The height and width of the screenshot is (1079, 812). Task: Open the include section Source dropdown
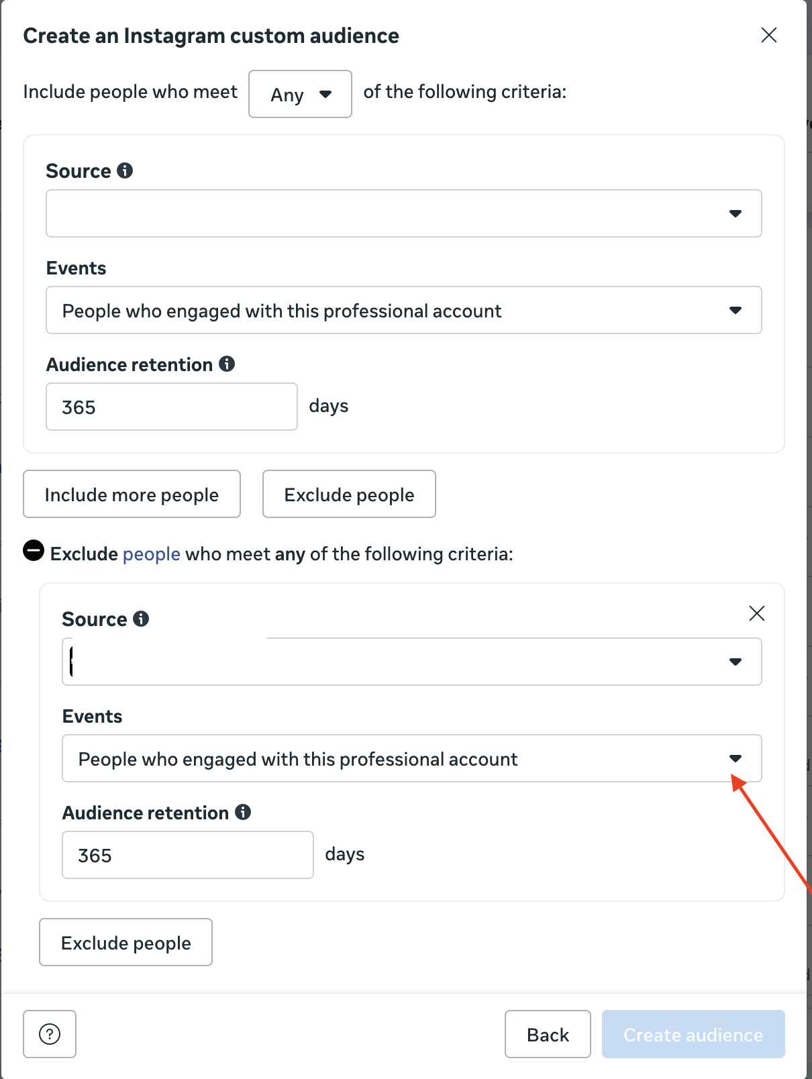403,213
